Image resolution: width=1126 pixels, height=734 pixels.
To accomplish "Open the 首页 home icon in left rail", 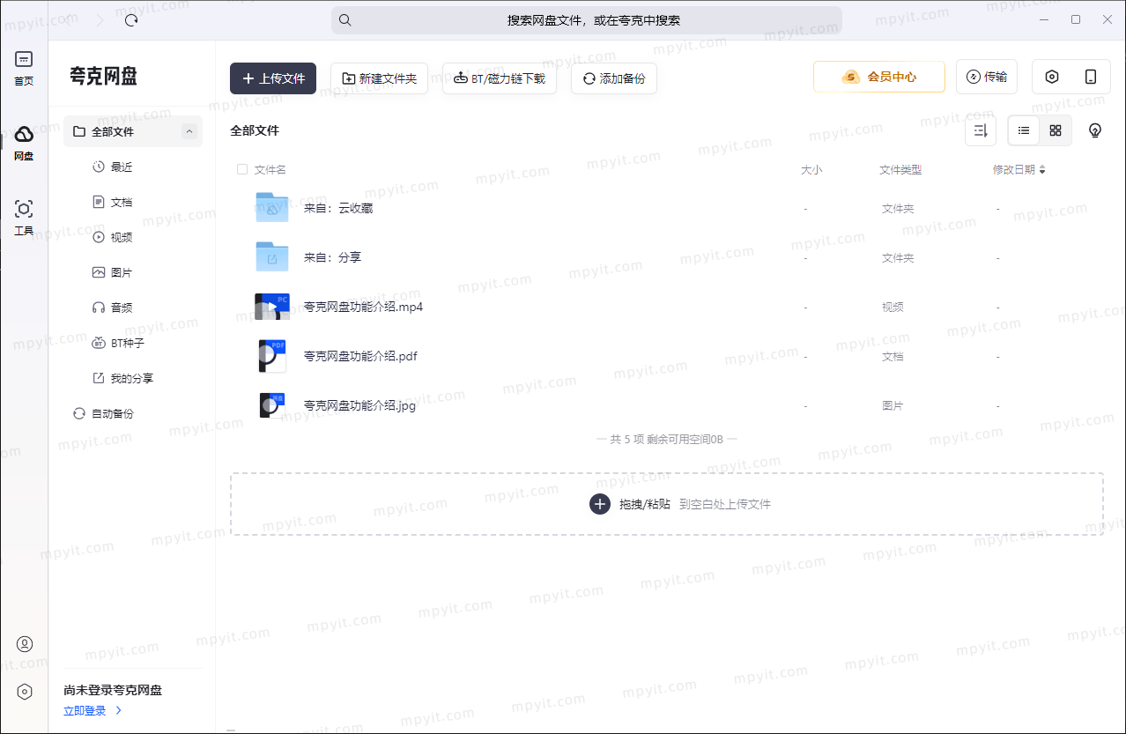I will [24, 59].
